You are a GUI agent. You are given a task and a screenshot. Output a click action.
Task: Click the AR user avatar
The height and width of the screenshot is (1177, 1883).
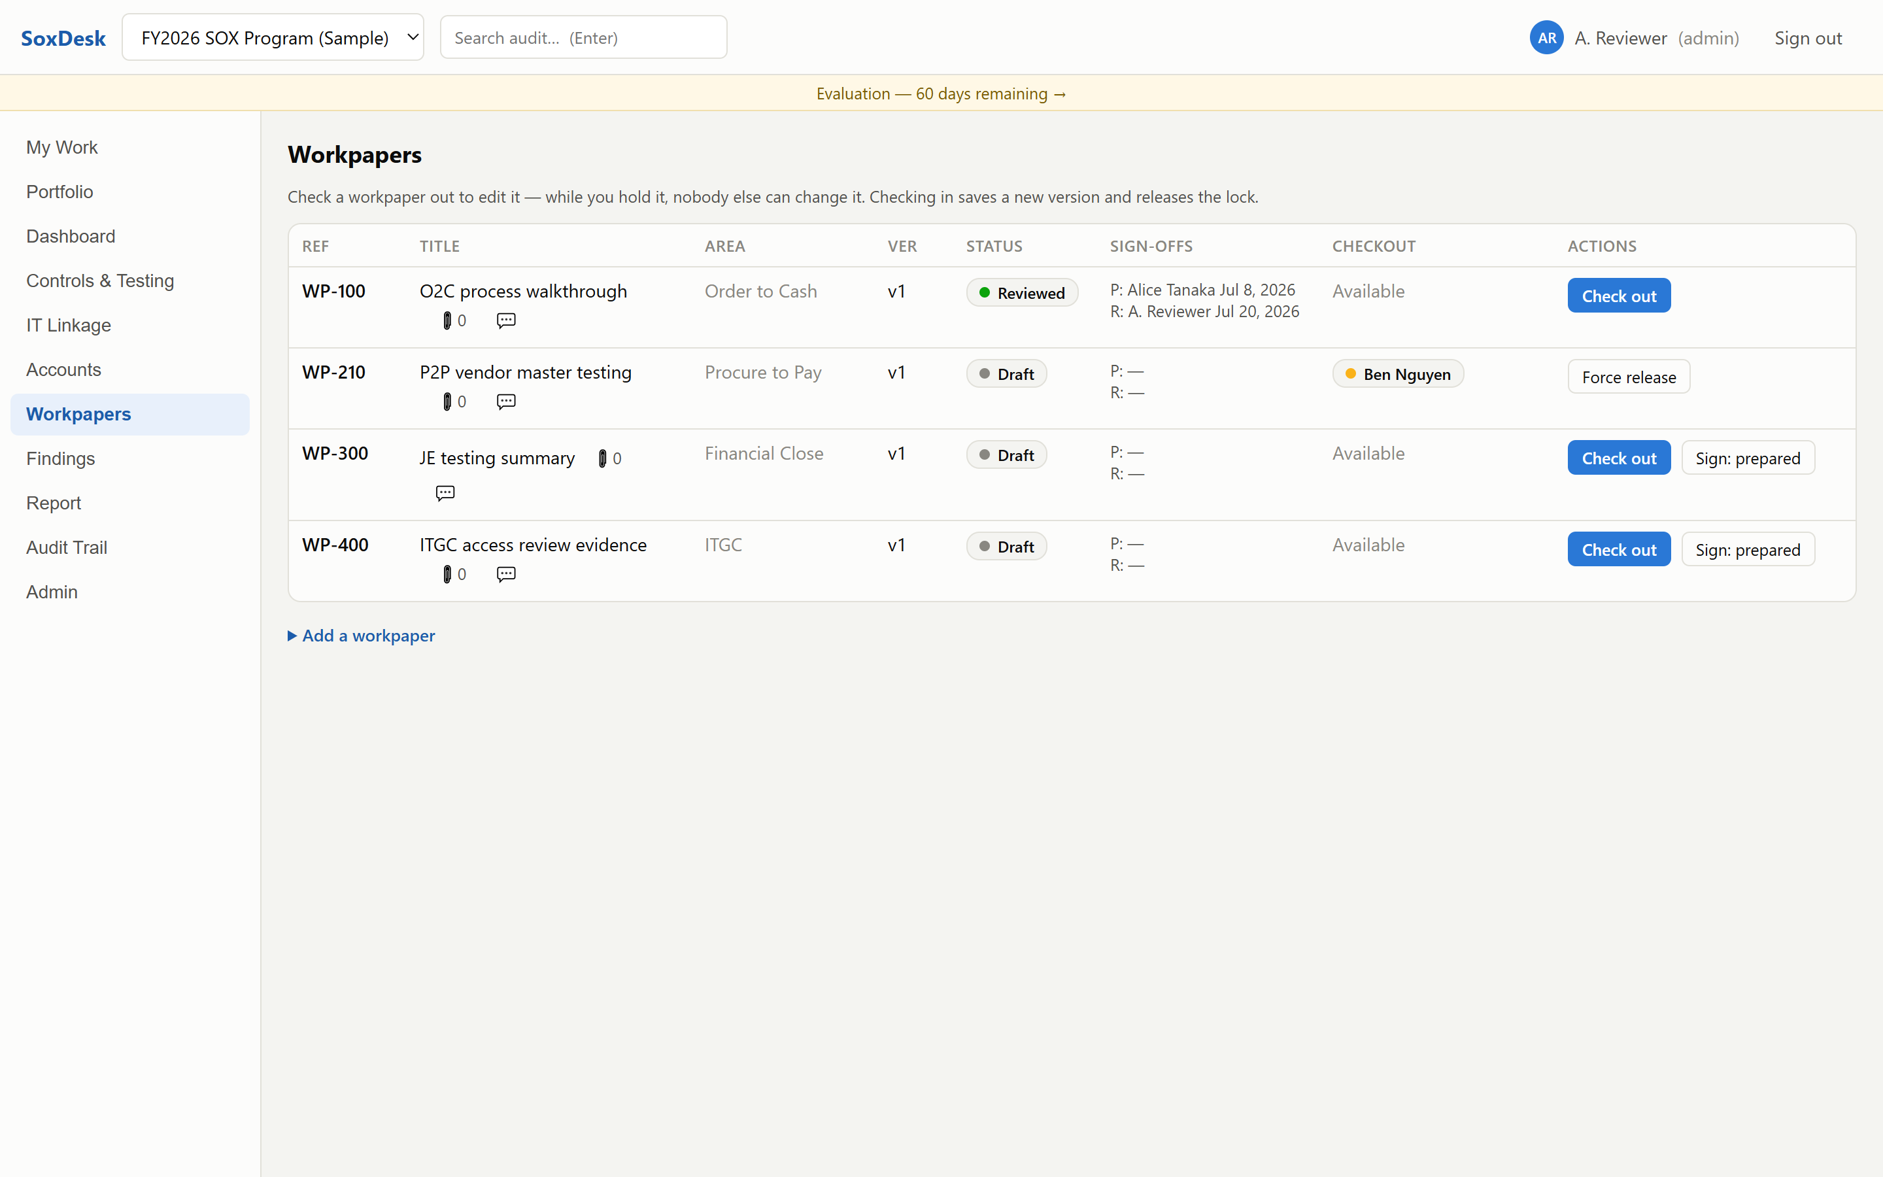1546,37
